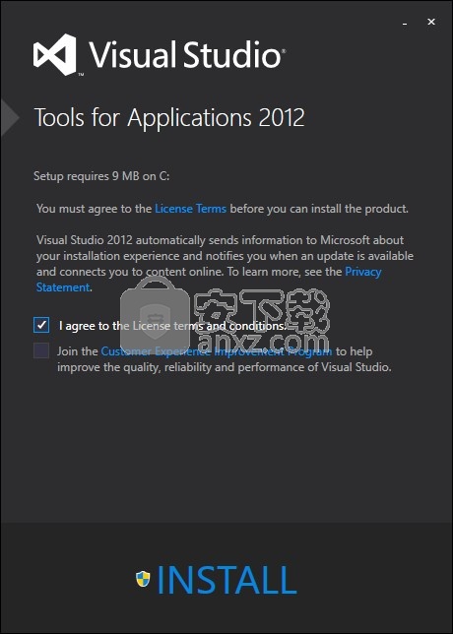
Task: Uncheck 'I agree to the License terms' checkbox
Action: pyautogui.click(x=41, y=325)
